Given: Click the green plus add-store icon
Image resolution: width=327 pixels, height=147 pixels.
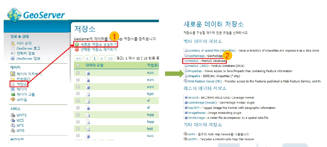Looking at the screenshot, I should 77,45.
